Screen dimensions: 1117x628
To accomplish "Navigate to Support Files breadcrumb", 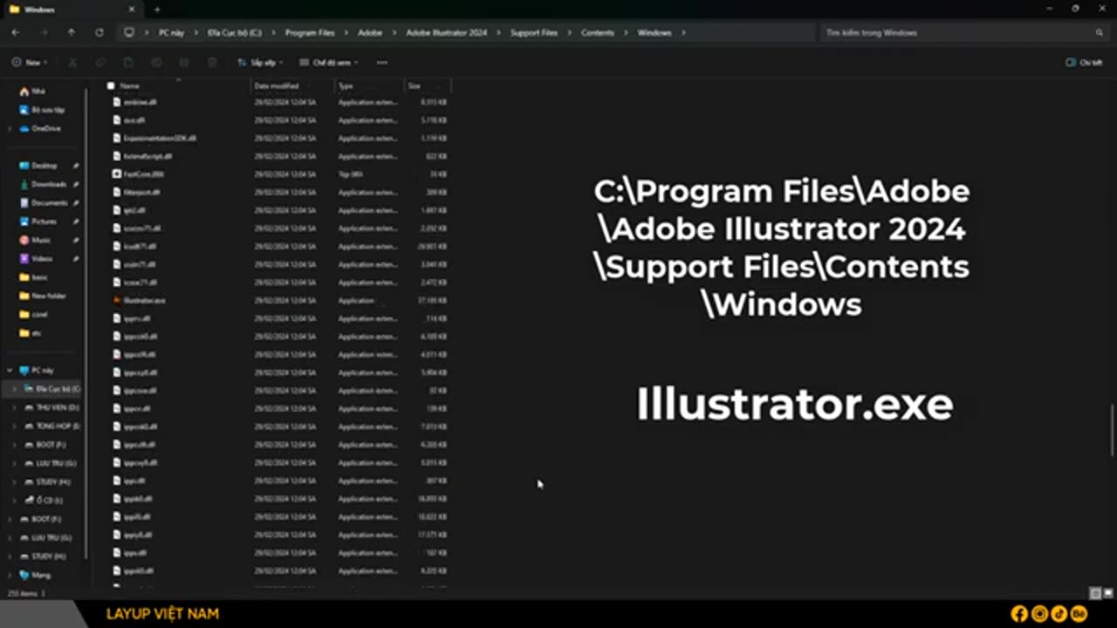I will 534,32.
